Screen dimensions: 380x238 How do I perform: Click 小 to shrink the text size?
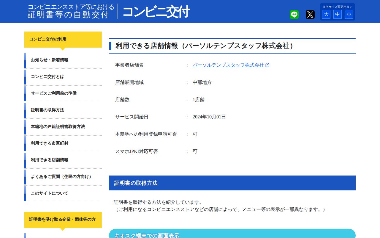click(349, 14)
